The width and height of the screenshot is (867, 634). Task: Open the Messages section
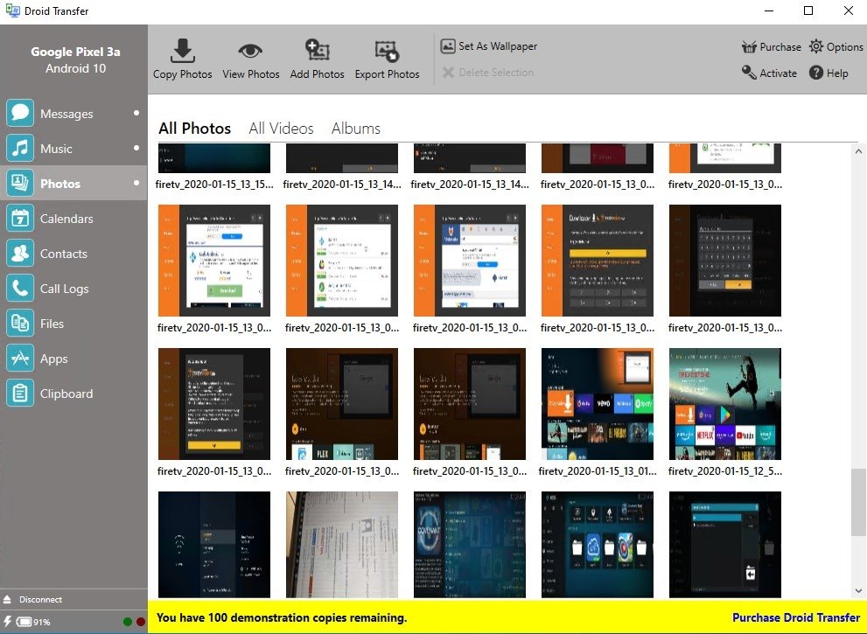73,114
